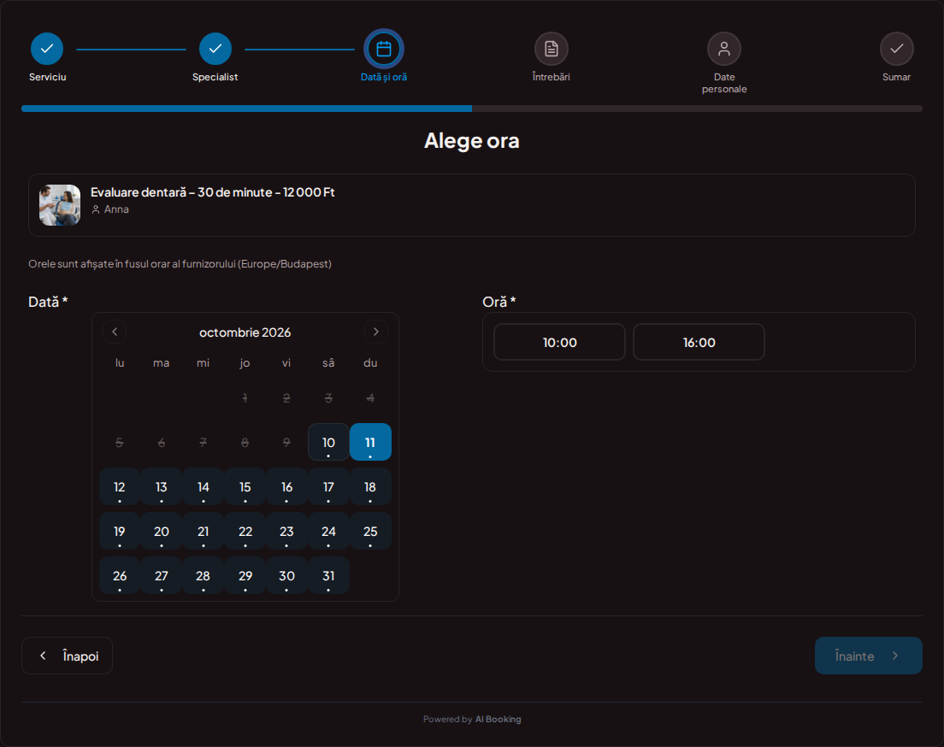Click the Sumar step label
The image size is (944, 747).
click(x=896, y=77)
